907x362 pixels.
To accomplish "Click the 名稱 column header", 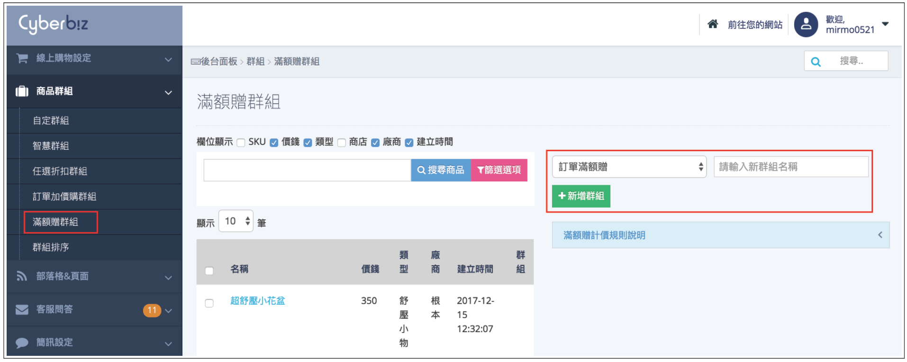I will 239,269.
